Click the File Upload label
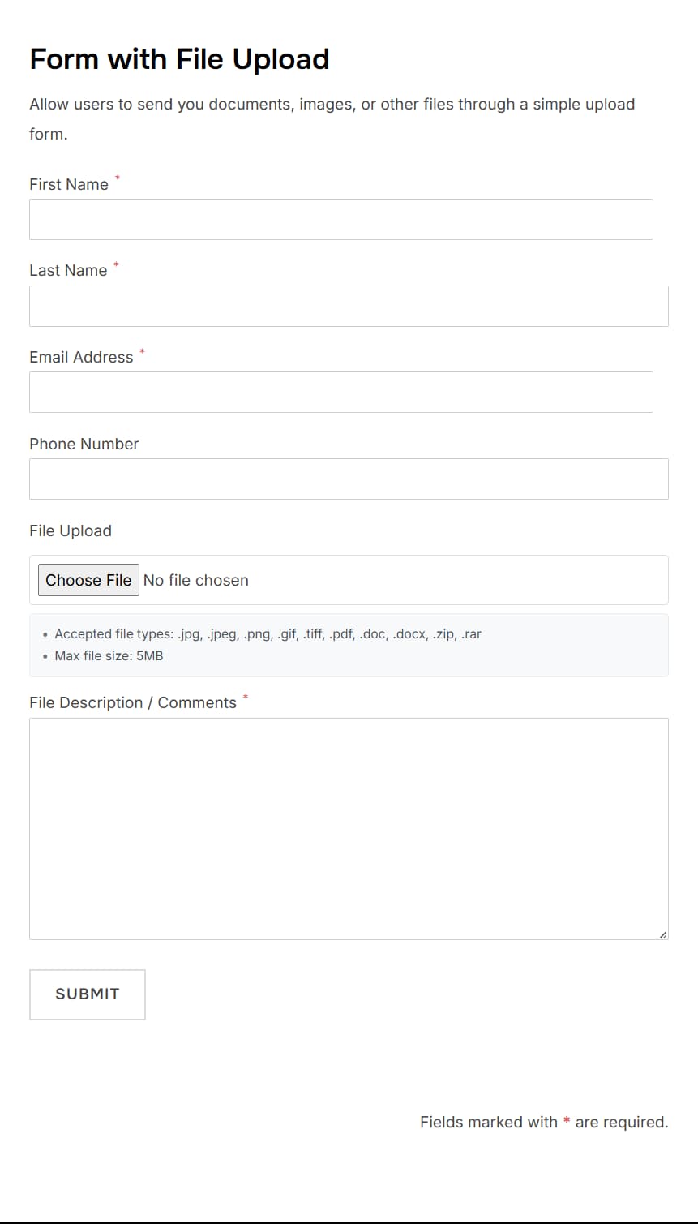Image resolution: width=698 pixels, height=1224 pixels. 71,530
